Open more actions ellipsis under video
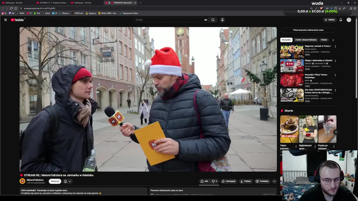358x201 pixels. click(x=274, y=181)
